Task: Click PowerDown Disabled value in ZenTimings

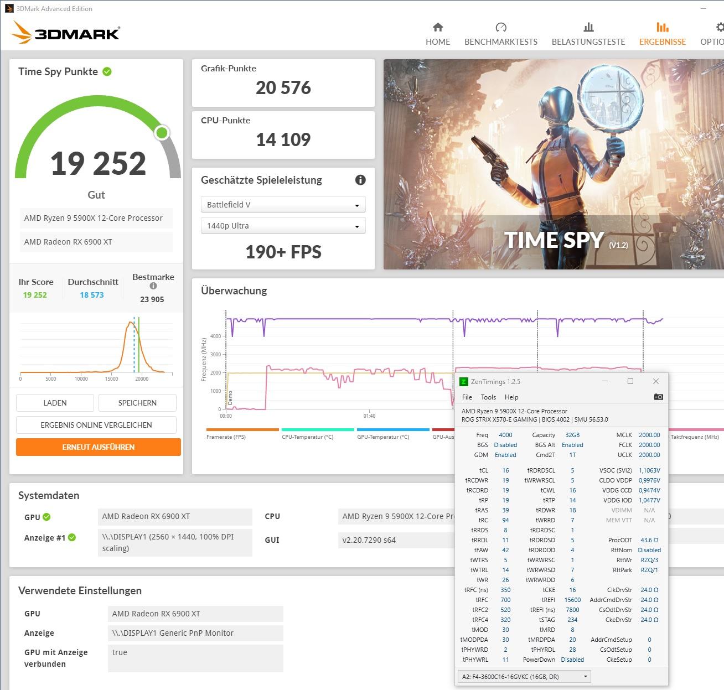Action: pyautogui.click(x=572, y=660)
